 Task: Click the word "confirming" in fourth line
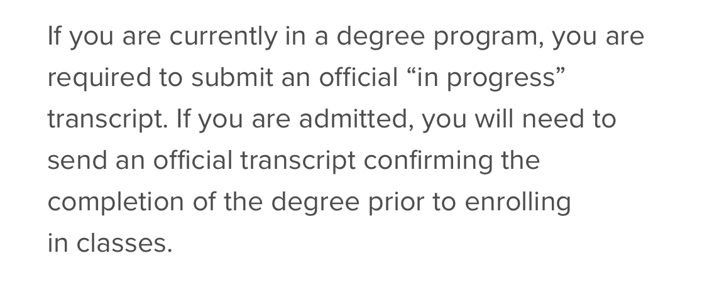428,161
